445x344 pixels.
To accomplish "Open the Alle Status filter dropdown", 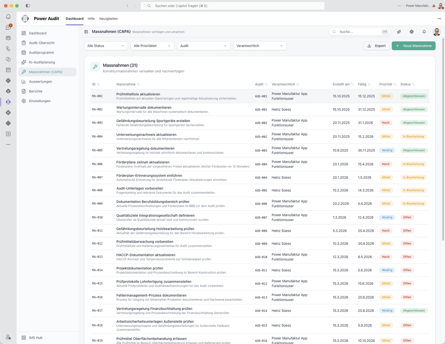I will [106, 46].
